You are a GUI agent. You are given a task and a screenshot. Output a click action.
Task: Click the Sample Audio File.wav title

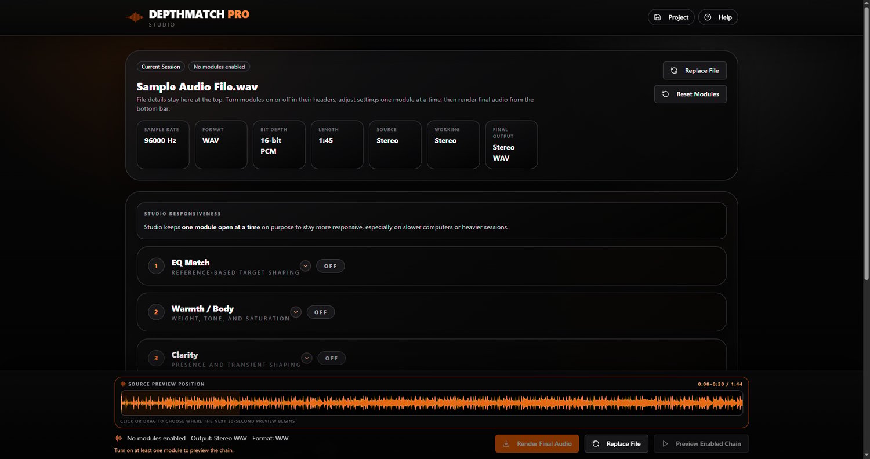[x=197, y=87]
